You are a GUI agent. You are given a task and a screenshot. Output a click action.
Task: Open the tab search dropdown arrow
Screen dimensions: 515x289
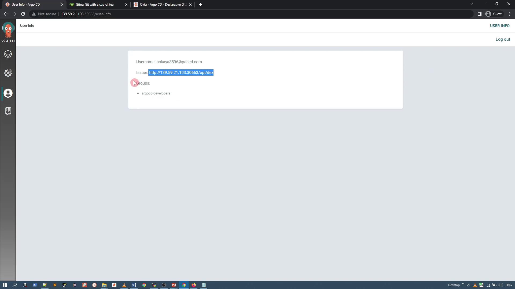point(472,4)
